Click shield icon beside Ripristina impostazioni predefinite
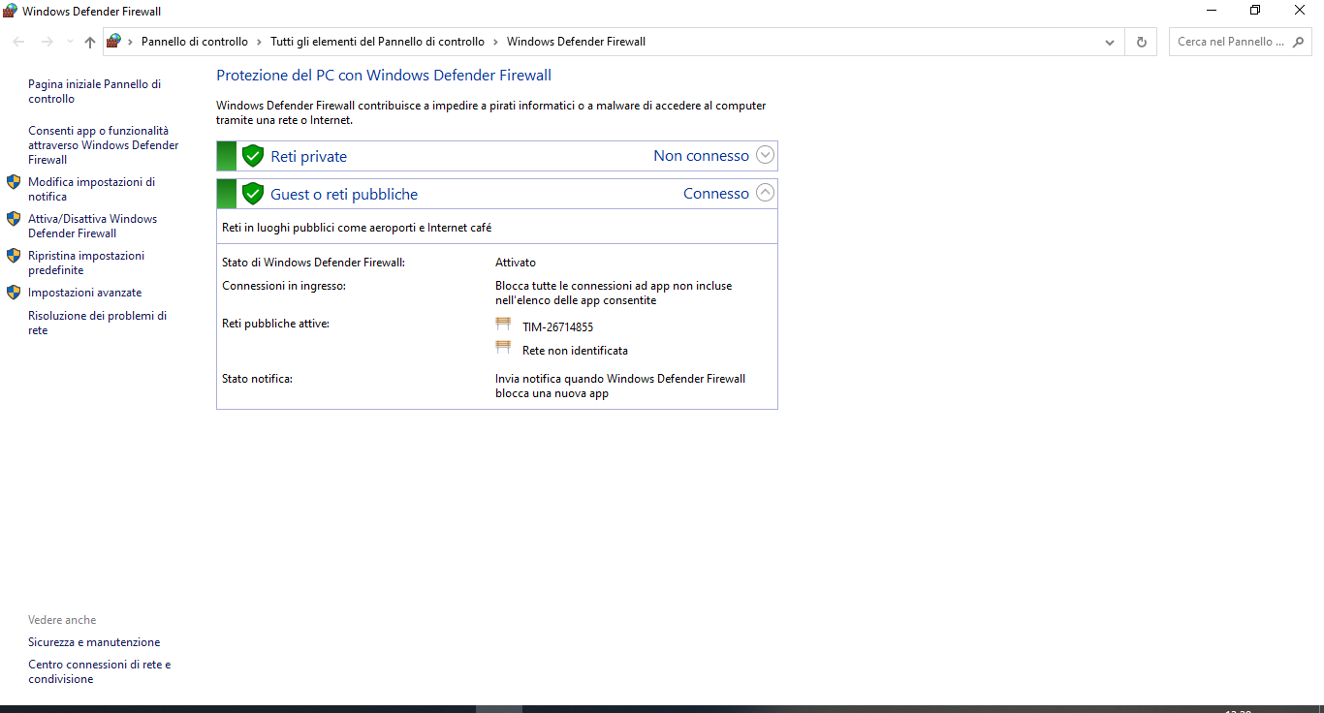 (14, 256)
